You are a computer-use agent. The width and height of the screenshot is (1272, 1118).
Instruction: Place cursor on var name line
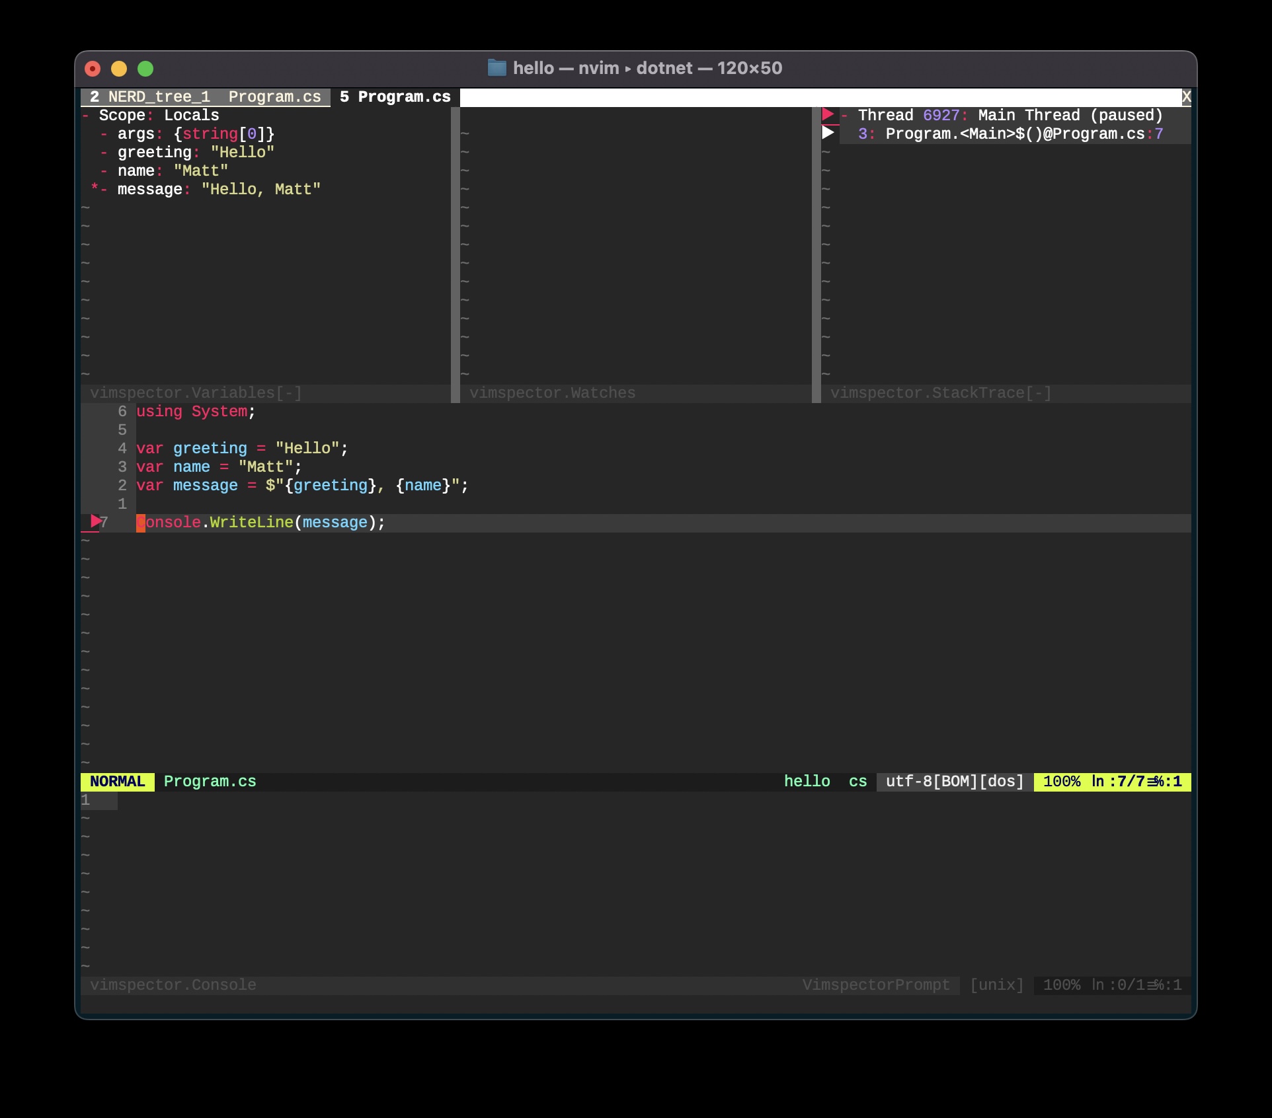coord(219,467)
